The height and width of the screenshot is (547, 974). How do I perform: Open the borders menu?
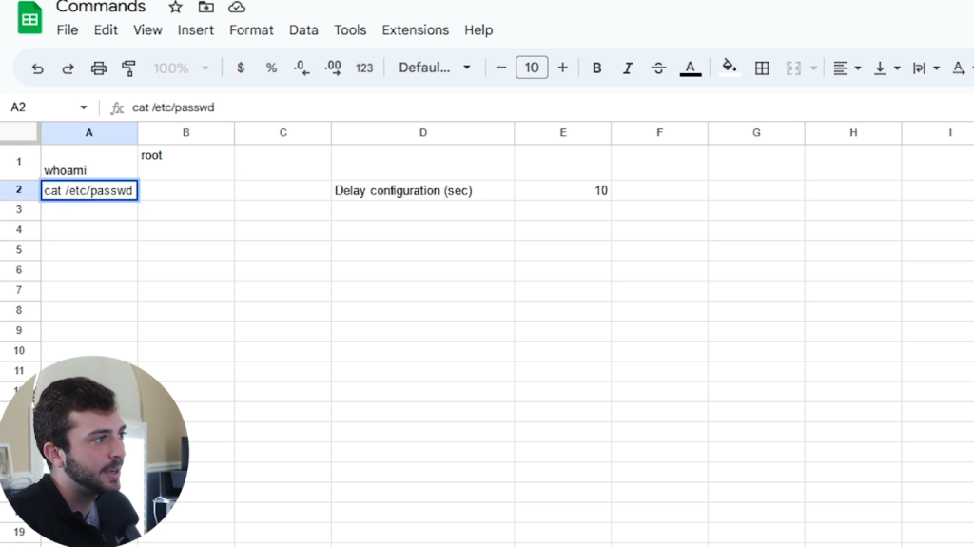762,68
